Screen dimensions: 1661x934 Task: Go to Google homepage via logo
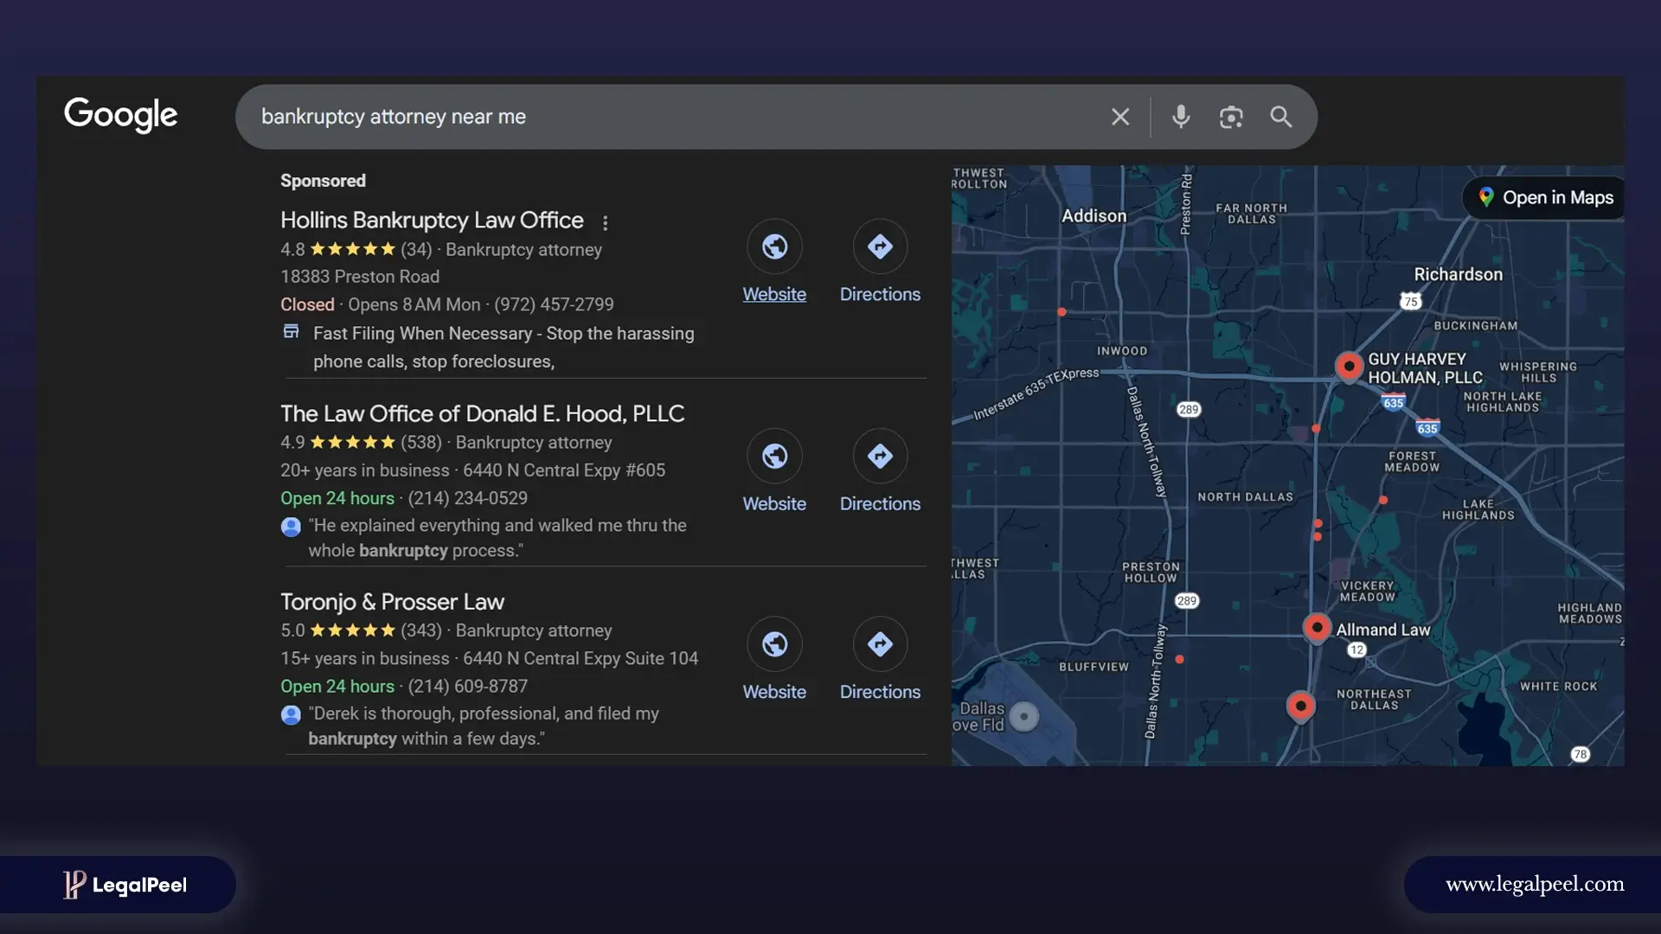pyautogui.click(x=121, y=114)
